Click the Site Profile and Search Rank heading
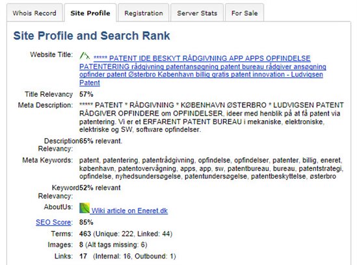Image resolution: width=357 pixels, height=265 pixels. point(92,36)
